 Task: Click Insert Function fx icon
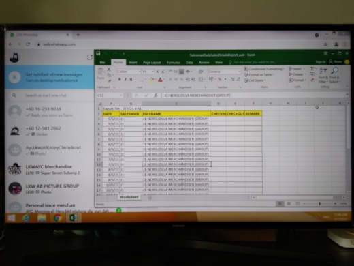(156, 95)
